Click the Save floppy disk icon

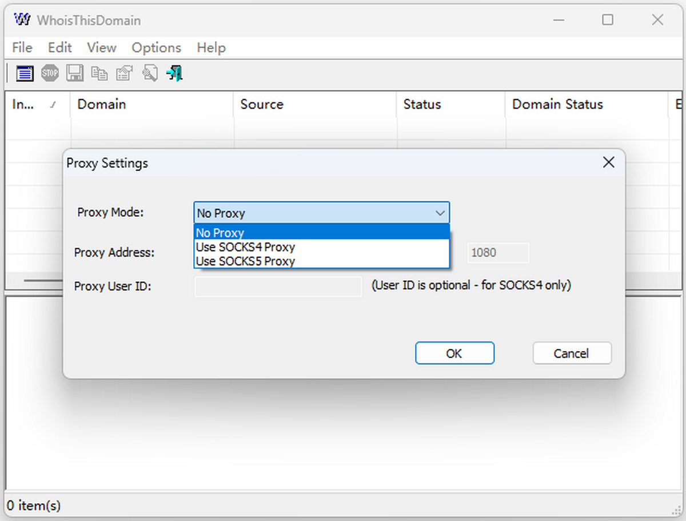[75, 73]
